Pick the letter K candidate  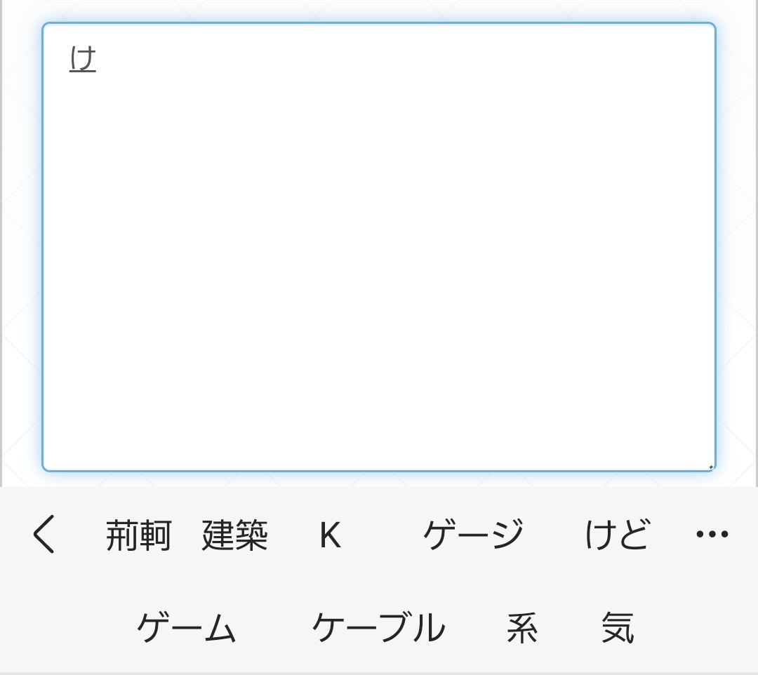[x=330, y=536]
